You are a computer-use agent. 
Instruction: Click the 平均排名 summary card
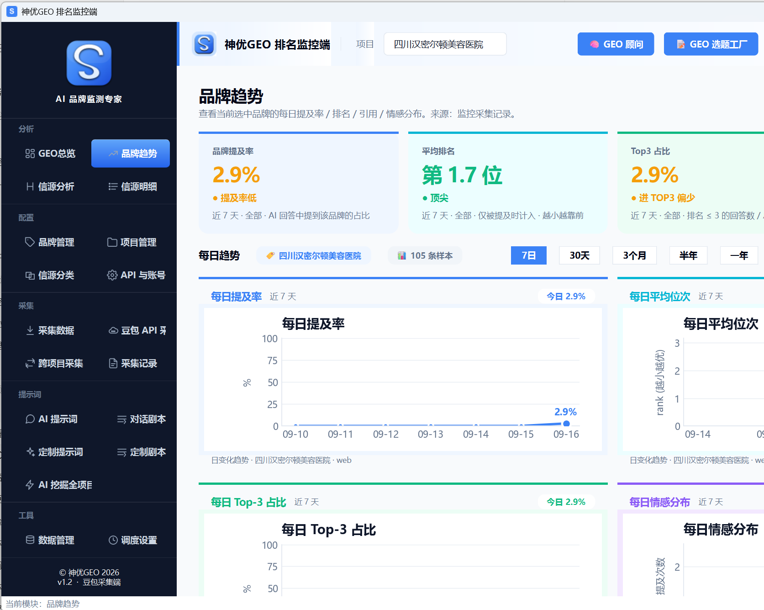coord(508,183)
